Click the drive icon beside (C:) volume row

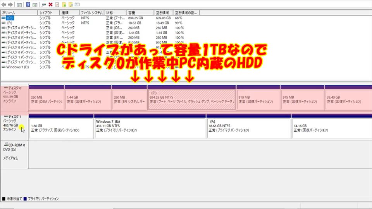tap(3, 18)
